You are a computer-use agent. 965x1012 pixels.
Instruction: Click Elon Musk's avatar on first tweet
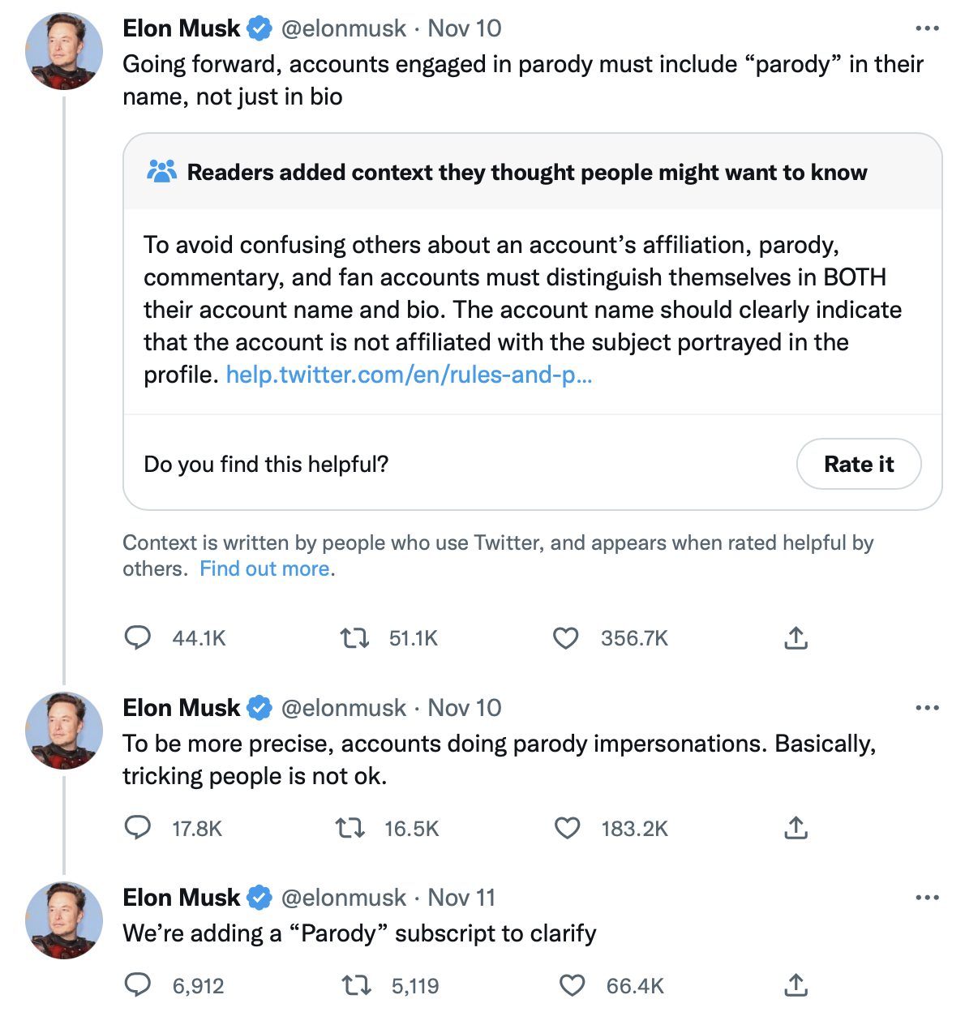click(x=65, y=51)
